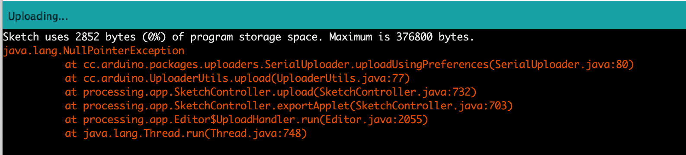Click the Uploading... status message
The width and height of the screenshot is (686, 155).
pos(38,16)
